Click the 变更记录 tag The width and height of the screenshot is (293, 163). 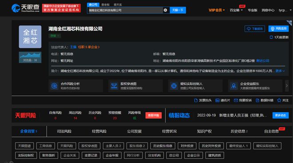point(91,155)
